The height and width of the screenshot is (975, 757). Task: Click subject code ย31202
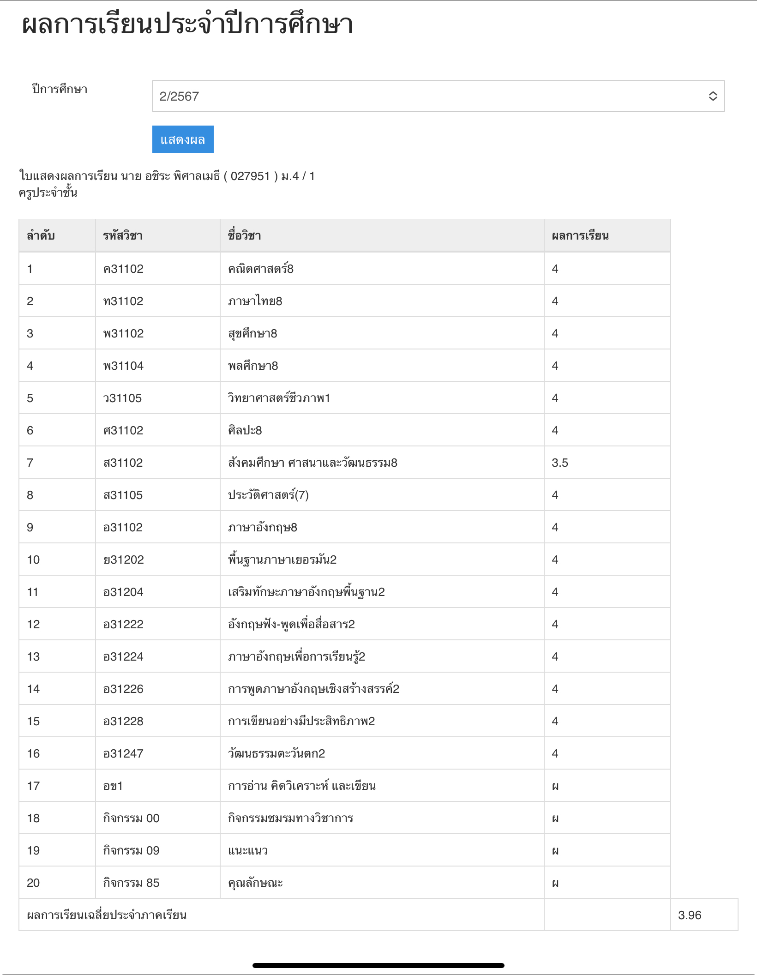[124, 560]
